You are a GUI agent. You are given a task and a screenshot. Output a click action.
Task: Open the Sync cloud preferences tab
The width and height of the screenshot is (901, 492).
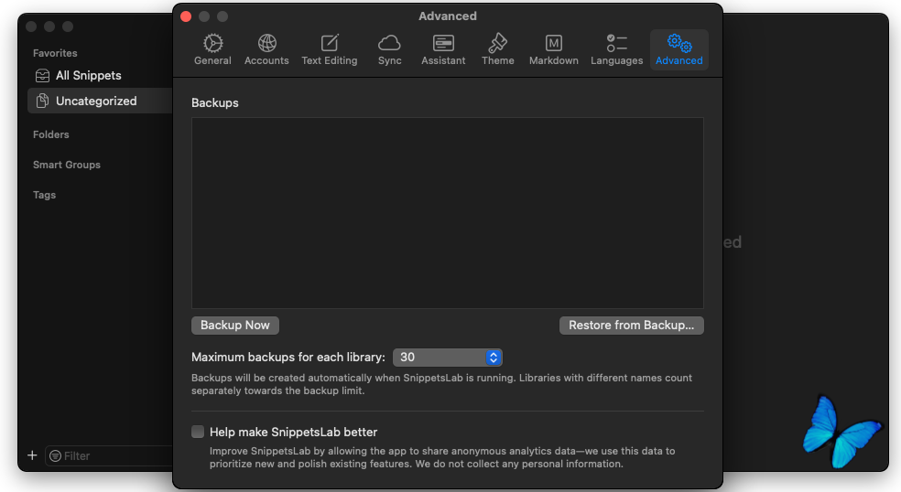[389, 49]
